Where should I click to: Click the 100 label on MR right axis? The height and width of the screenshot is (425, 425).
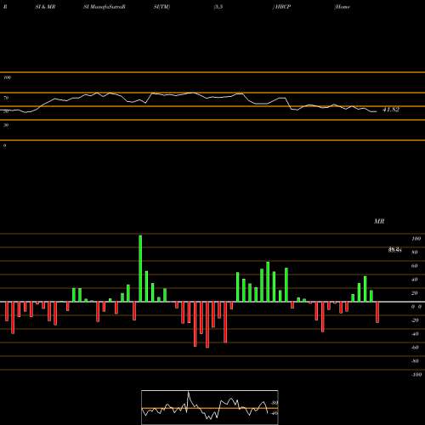(x=416, y=239)
